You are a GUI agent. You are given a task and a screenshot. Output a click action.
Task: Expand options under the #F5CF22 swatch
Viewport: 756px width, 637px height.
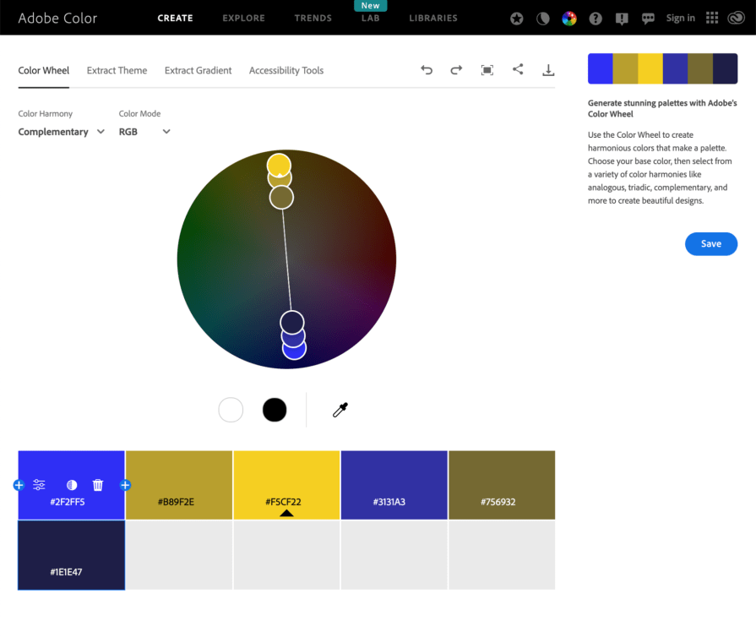click(286, 511)
